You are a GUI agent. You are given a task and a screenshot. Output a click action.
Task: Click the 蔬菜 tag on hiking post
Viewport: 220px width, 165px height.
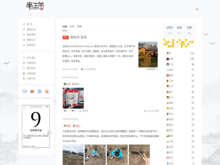67,126
